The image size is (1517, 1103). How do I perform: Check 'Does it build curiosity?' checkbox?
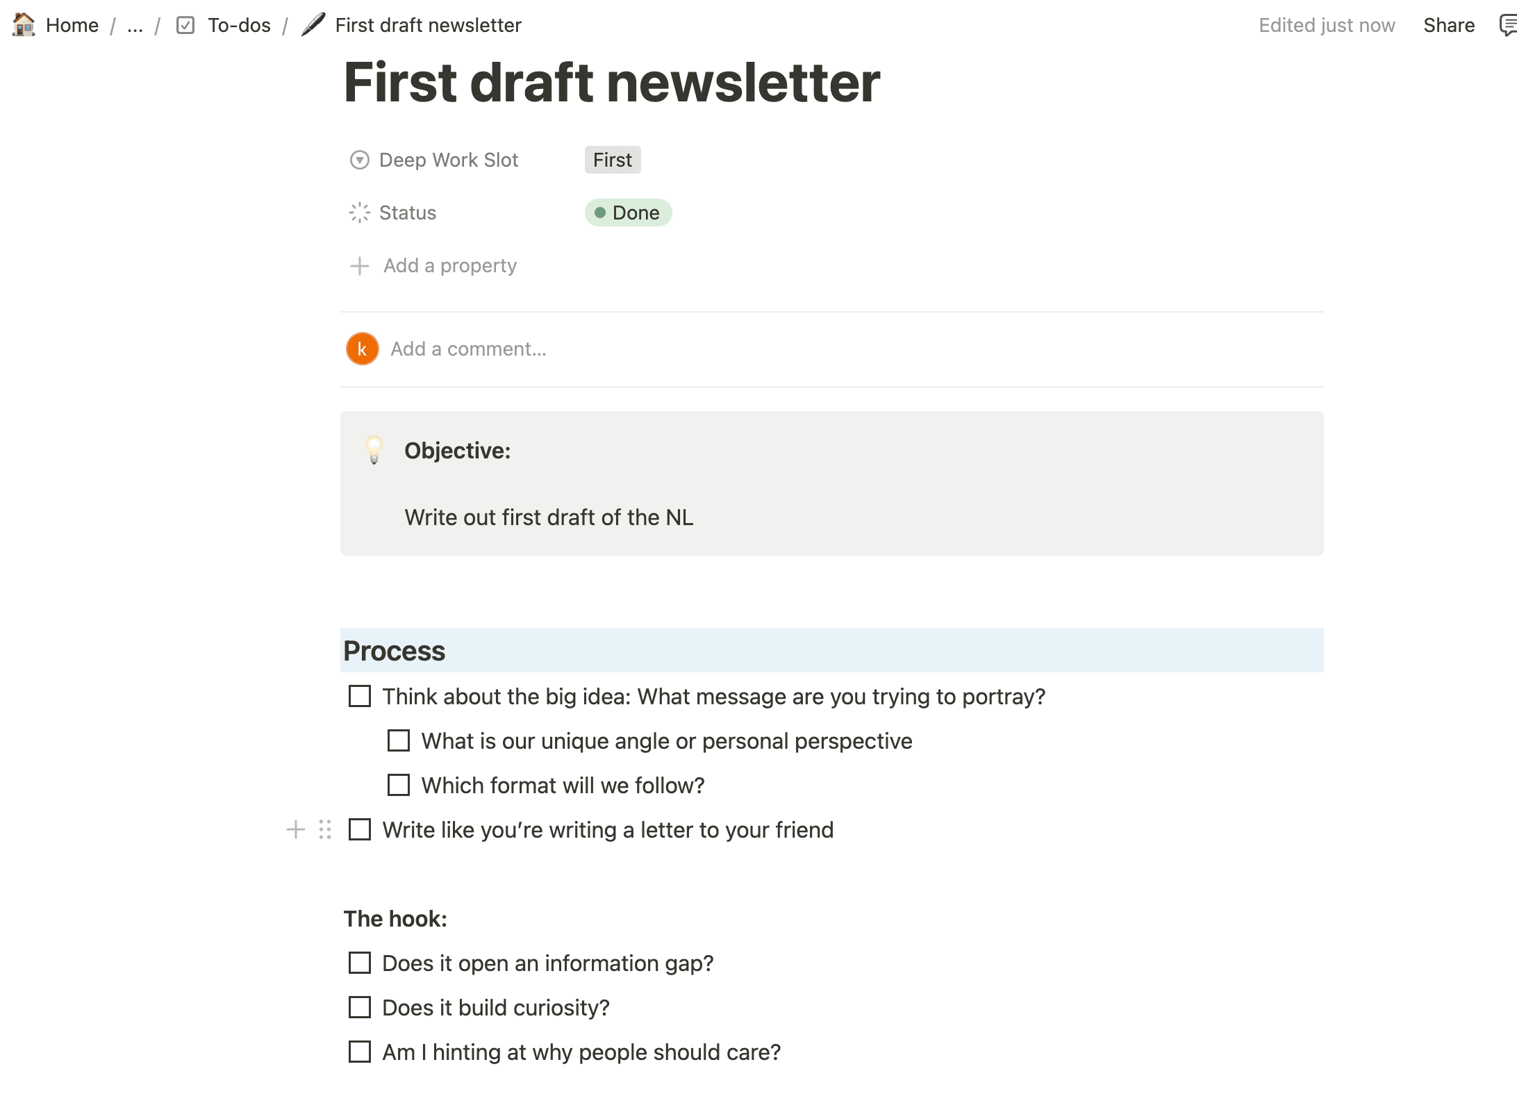tap(360, 1007)
